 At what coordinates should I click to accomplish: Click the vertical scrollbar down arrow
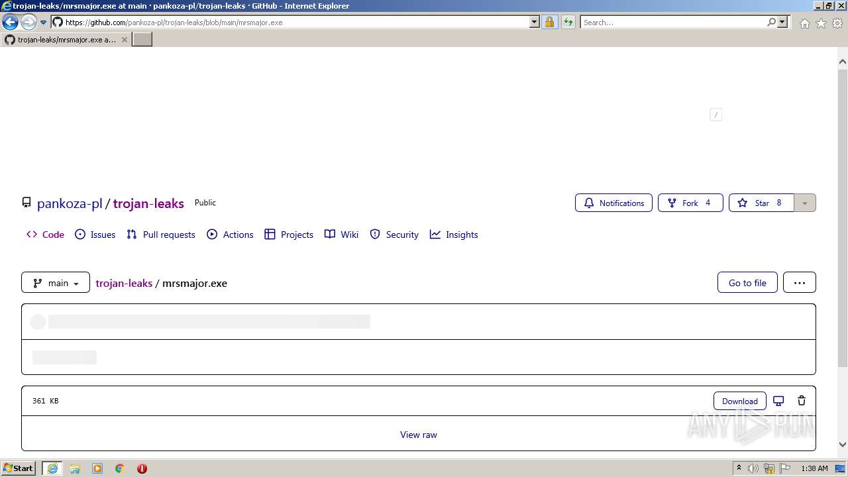coord(843,445)
